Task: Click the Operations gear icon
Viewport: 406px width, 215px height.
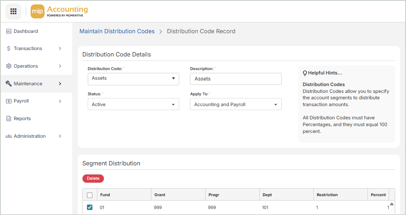Action: [8, 66]
